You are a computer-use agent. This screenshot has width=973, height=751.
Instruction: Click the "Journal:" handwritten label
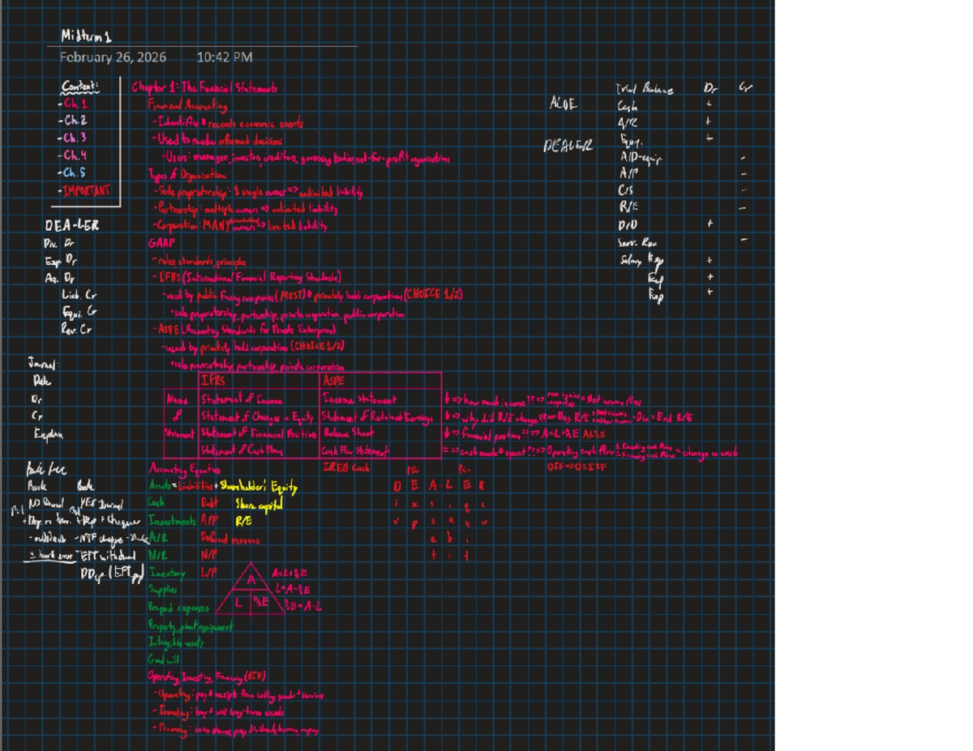coord(44,365)
